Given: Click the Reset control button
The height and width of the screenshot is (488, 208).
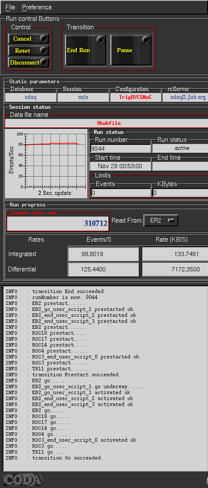Looking at the screenshot, I should coord(28,51).
